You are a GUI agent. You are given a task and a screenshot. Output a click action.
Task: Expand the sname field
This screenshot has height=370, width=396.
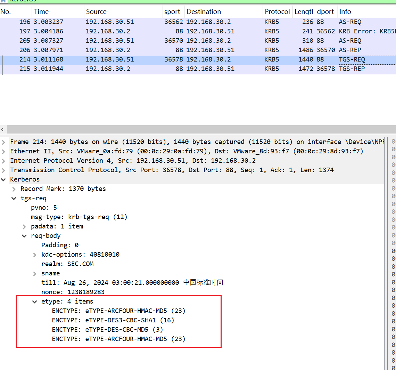(35, 273)
